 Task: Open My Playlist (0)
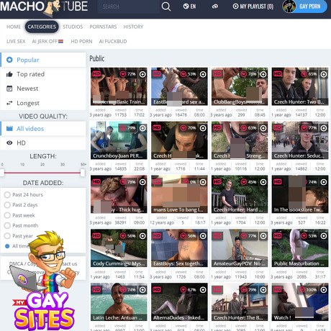point(253,6)
